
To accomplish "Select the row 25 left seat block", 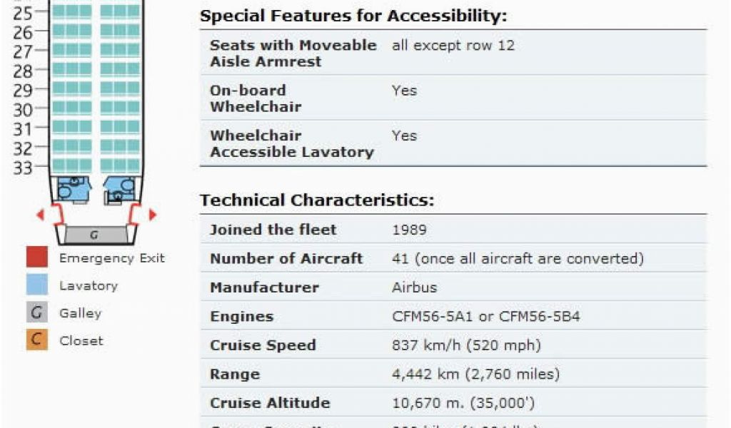I will point(72,11).
